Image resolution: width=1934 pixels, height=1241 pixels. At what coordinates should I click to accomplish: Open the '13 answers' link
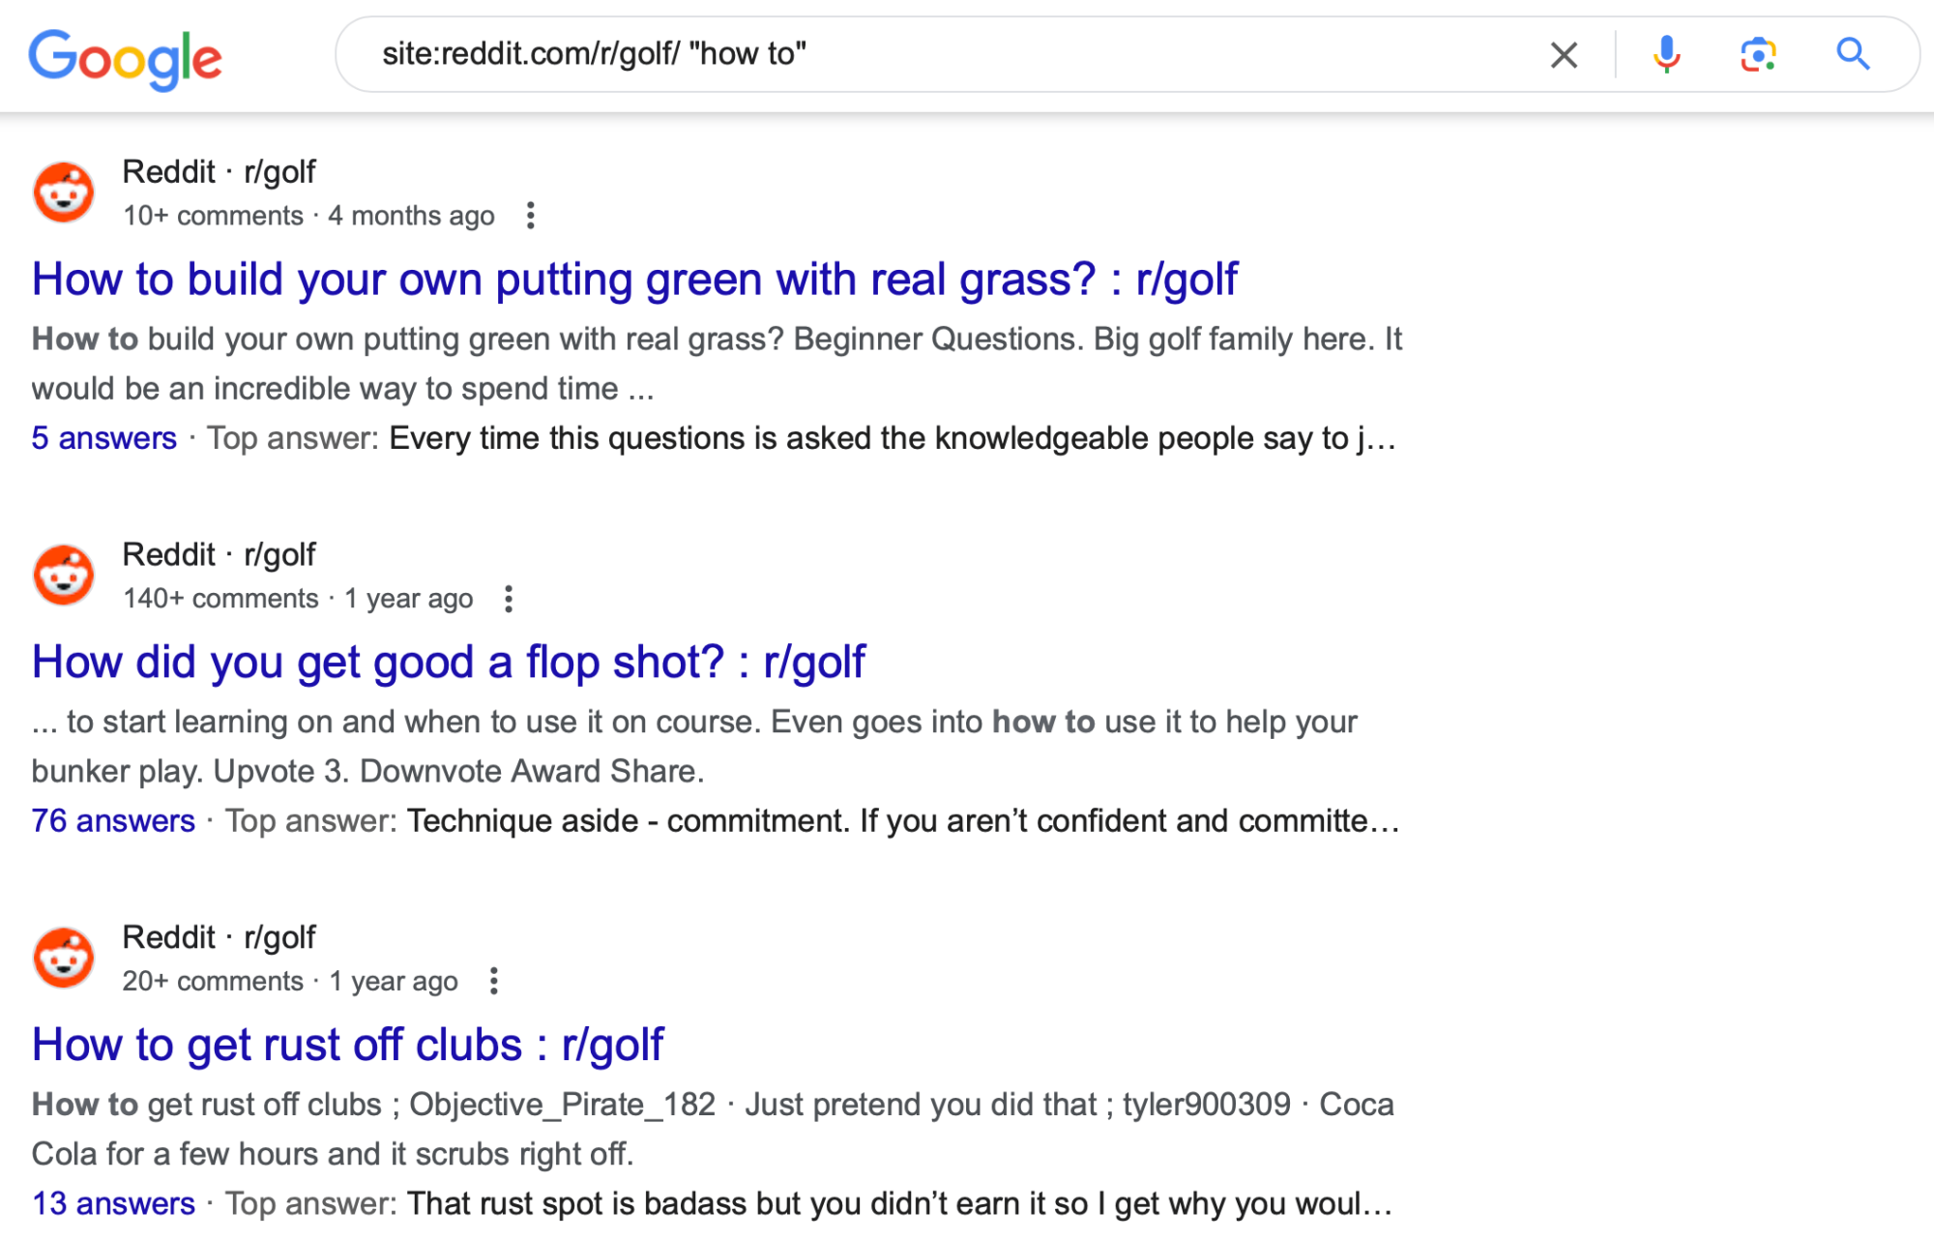[113, 1204]
